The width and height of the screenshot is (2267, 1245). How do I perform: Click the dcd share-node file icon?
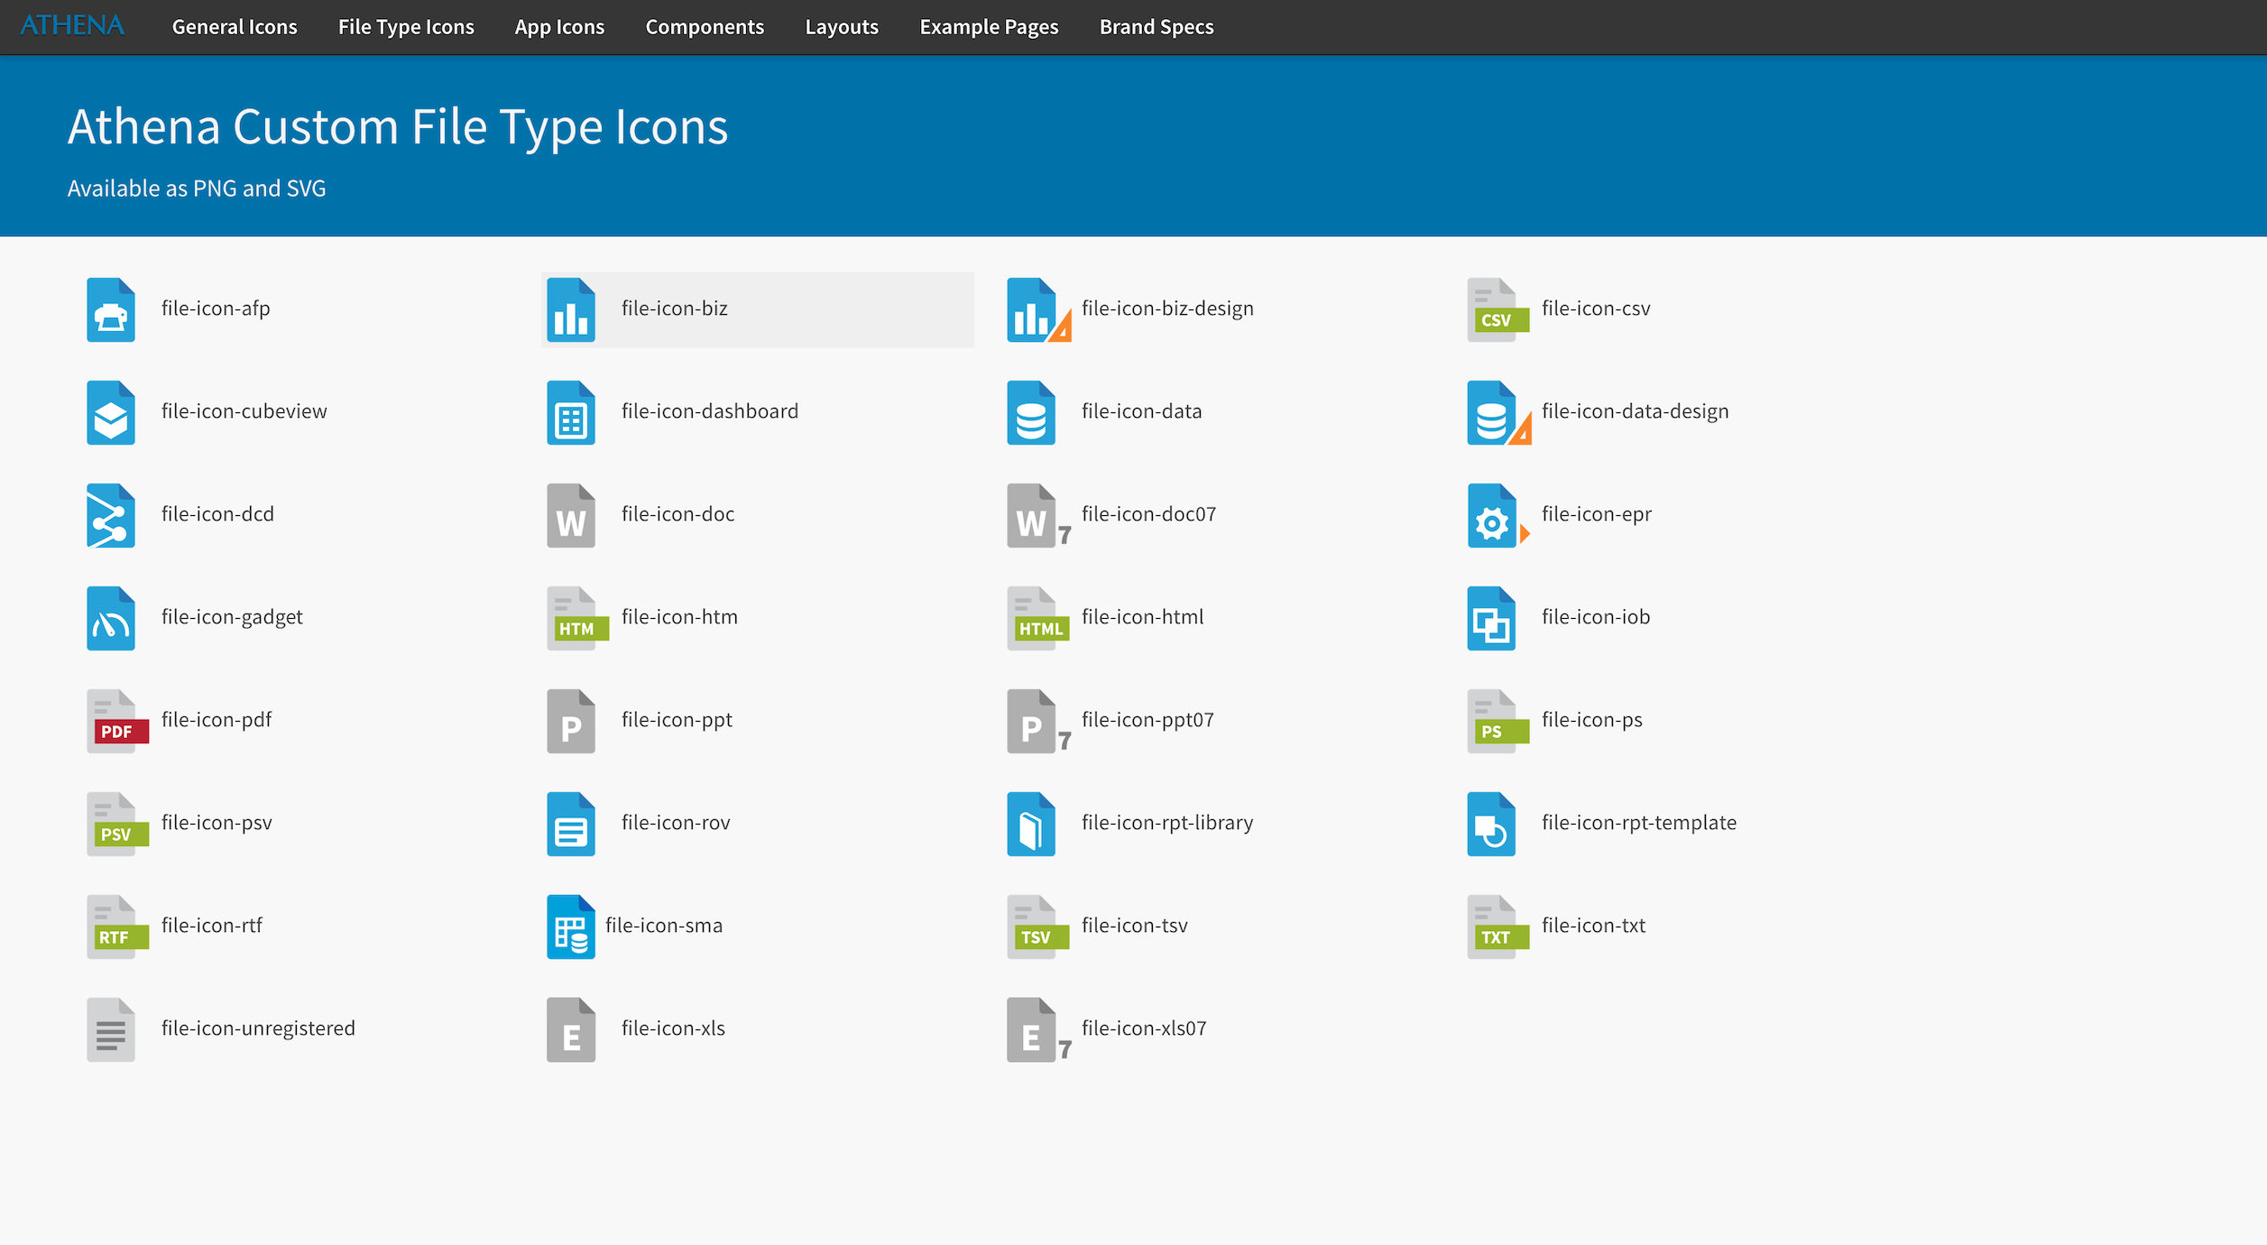(111, 515)
